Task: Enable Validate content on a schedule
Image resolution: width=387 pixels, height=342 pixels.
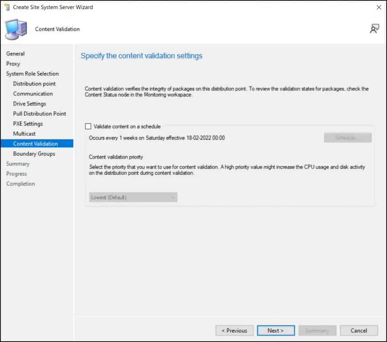Action: pyautogui.click(x=88, y=127)
